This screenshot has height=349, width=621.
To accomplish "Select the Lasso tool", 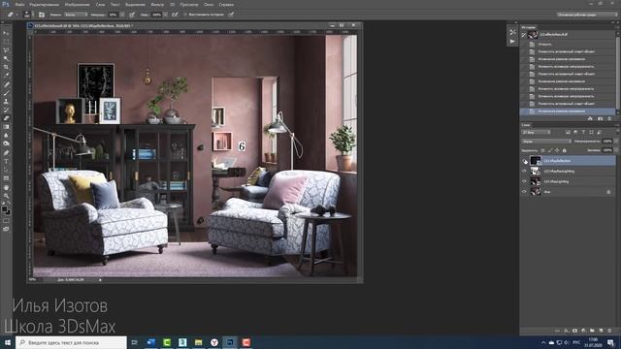I will click(6, 50).
